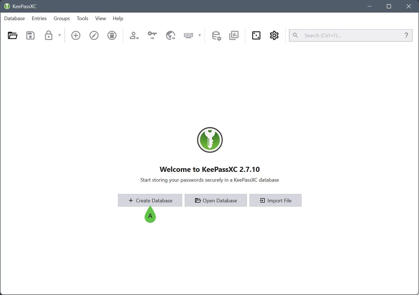Viewport: 419px width, 295px height.
Task: Open the Tools menu
Action: pyautogui.click(x=82, y=18)
